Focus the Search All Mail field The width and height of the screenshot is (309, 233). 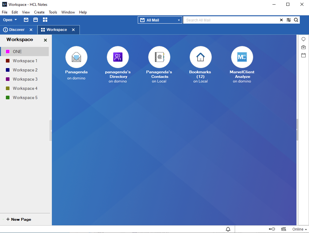230,20
